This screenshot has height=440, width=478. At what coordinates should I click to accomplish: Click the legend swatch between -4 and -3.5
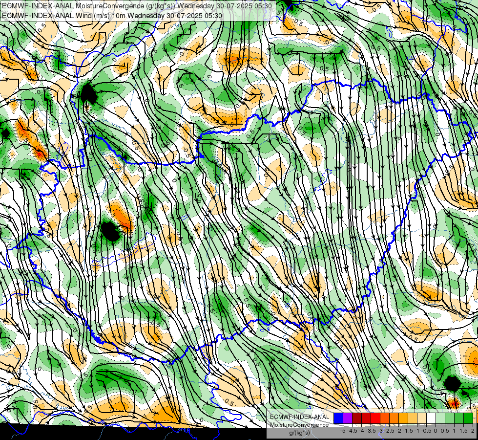(x=366, y=418)
